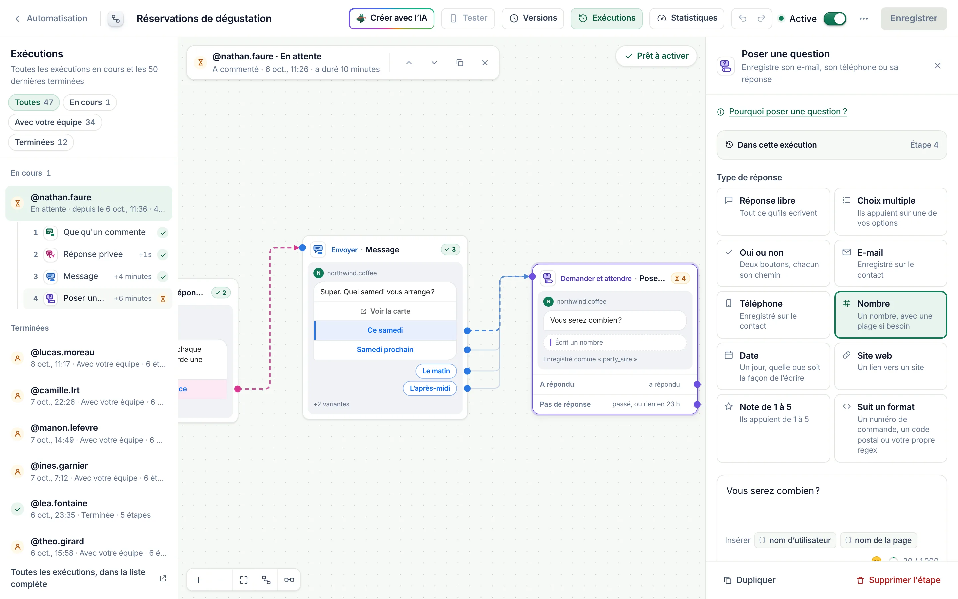Click the flow icon next to Automatisation

(116, 19)
